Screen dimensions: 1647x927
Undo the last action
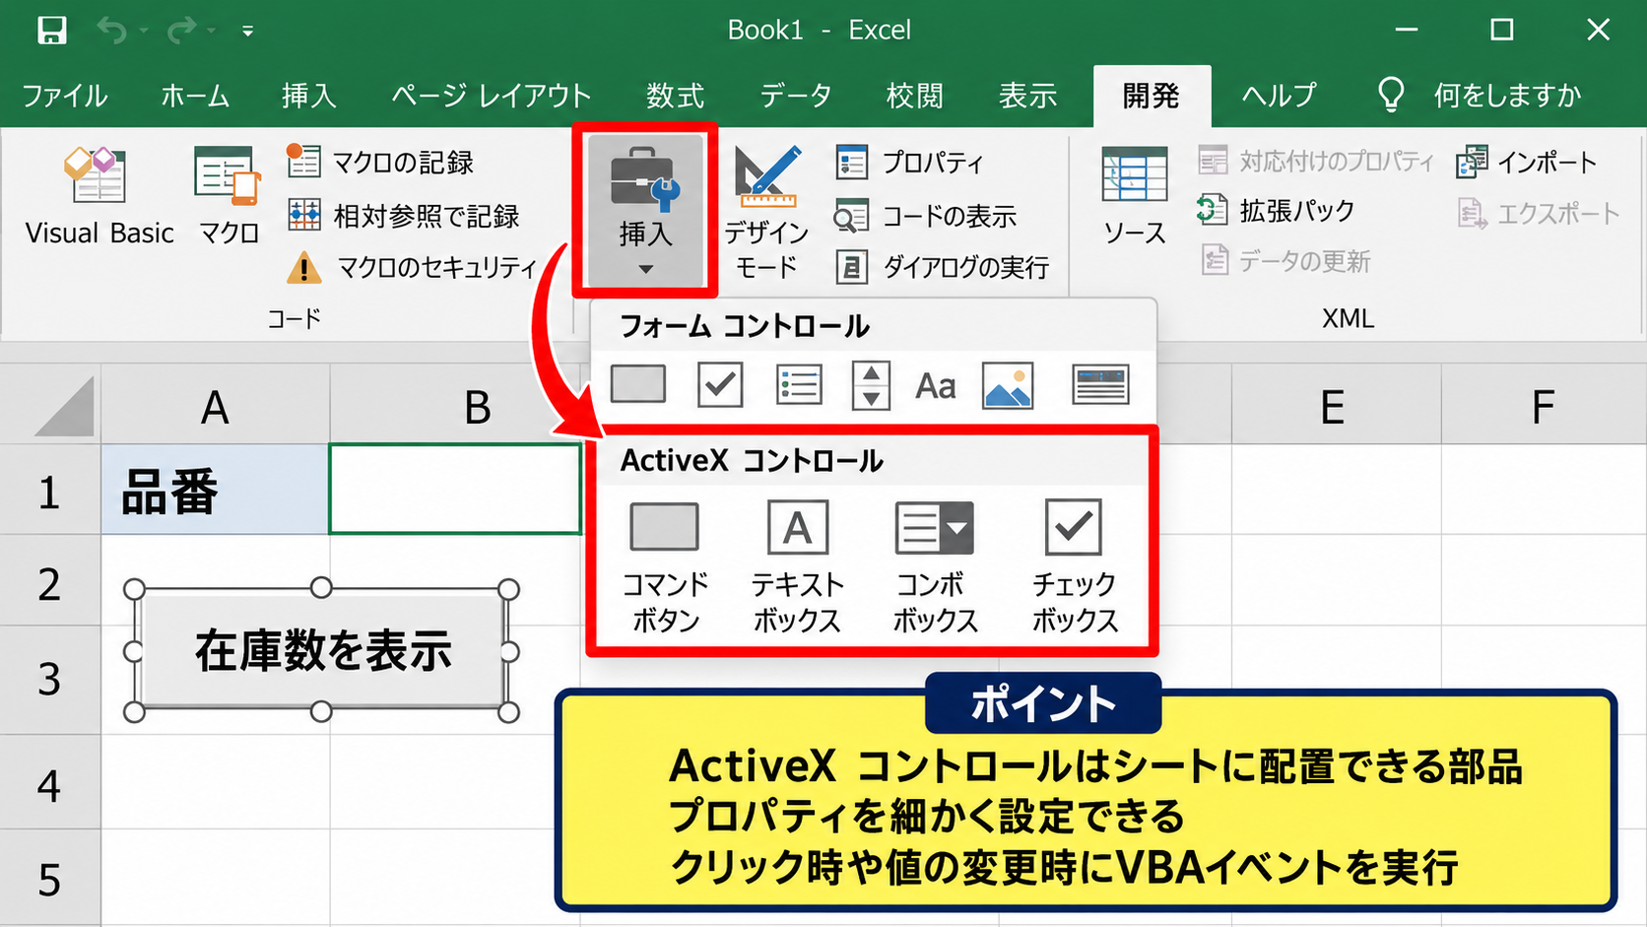click(x=111, y=31)
